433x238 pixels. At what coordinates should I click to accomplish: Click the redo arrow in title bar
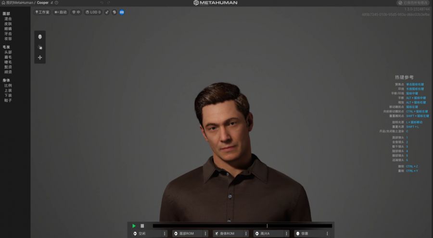[109, 2]
